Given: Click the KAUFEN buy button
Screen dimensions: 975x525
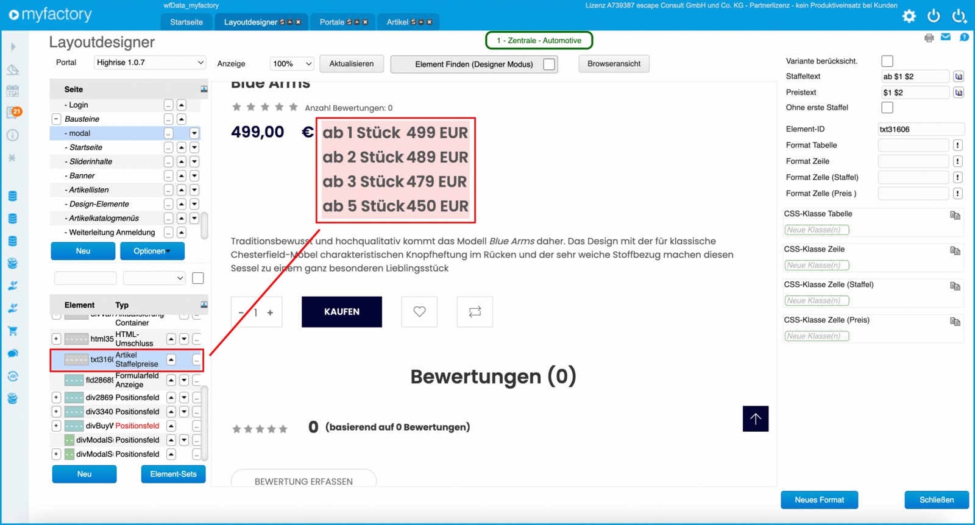Looking at the screenshot, I should pos(342,312).
